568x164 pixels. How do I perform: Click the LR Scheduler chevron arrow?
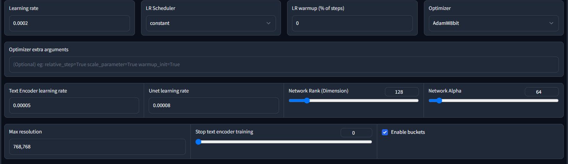268,23
